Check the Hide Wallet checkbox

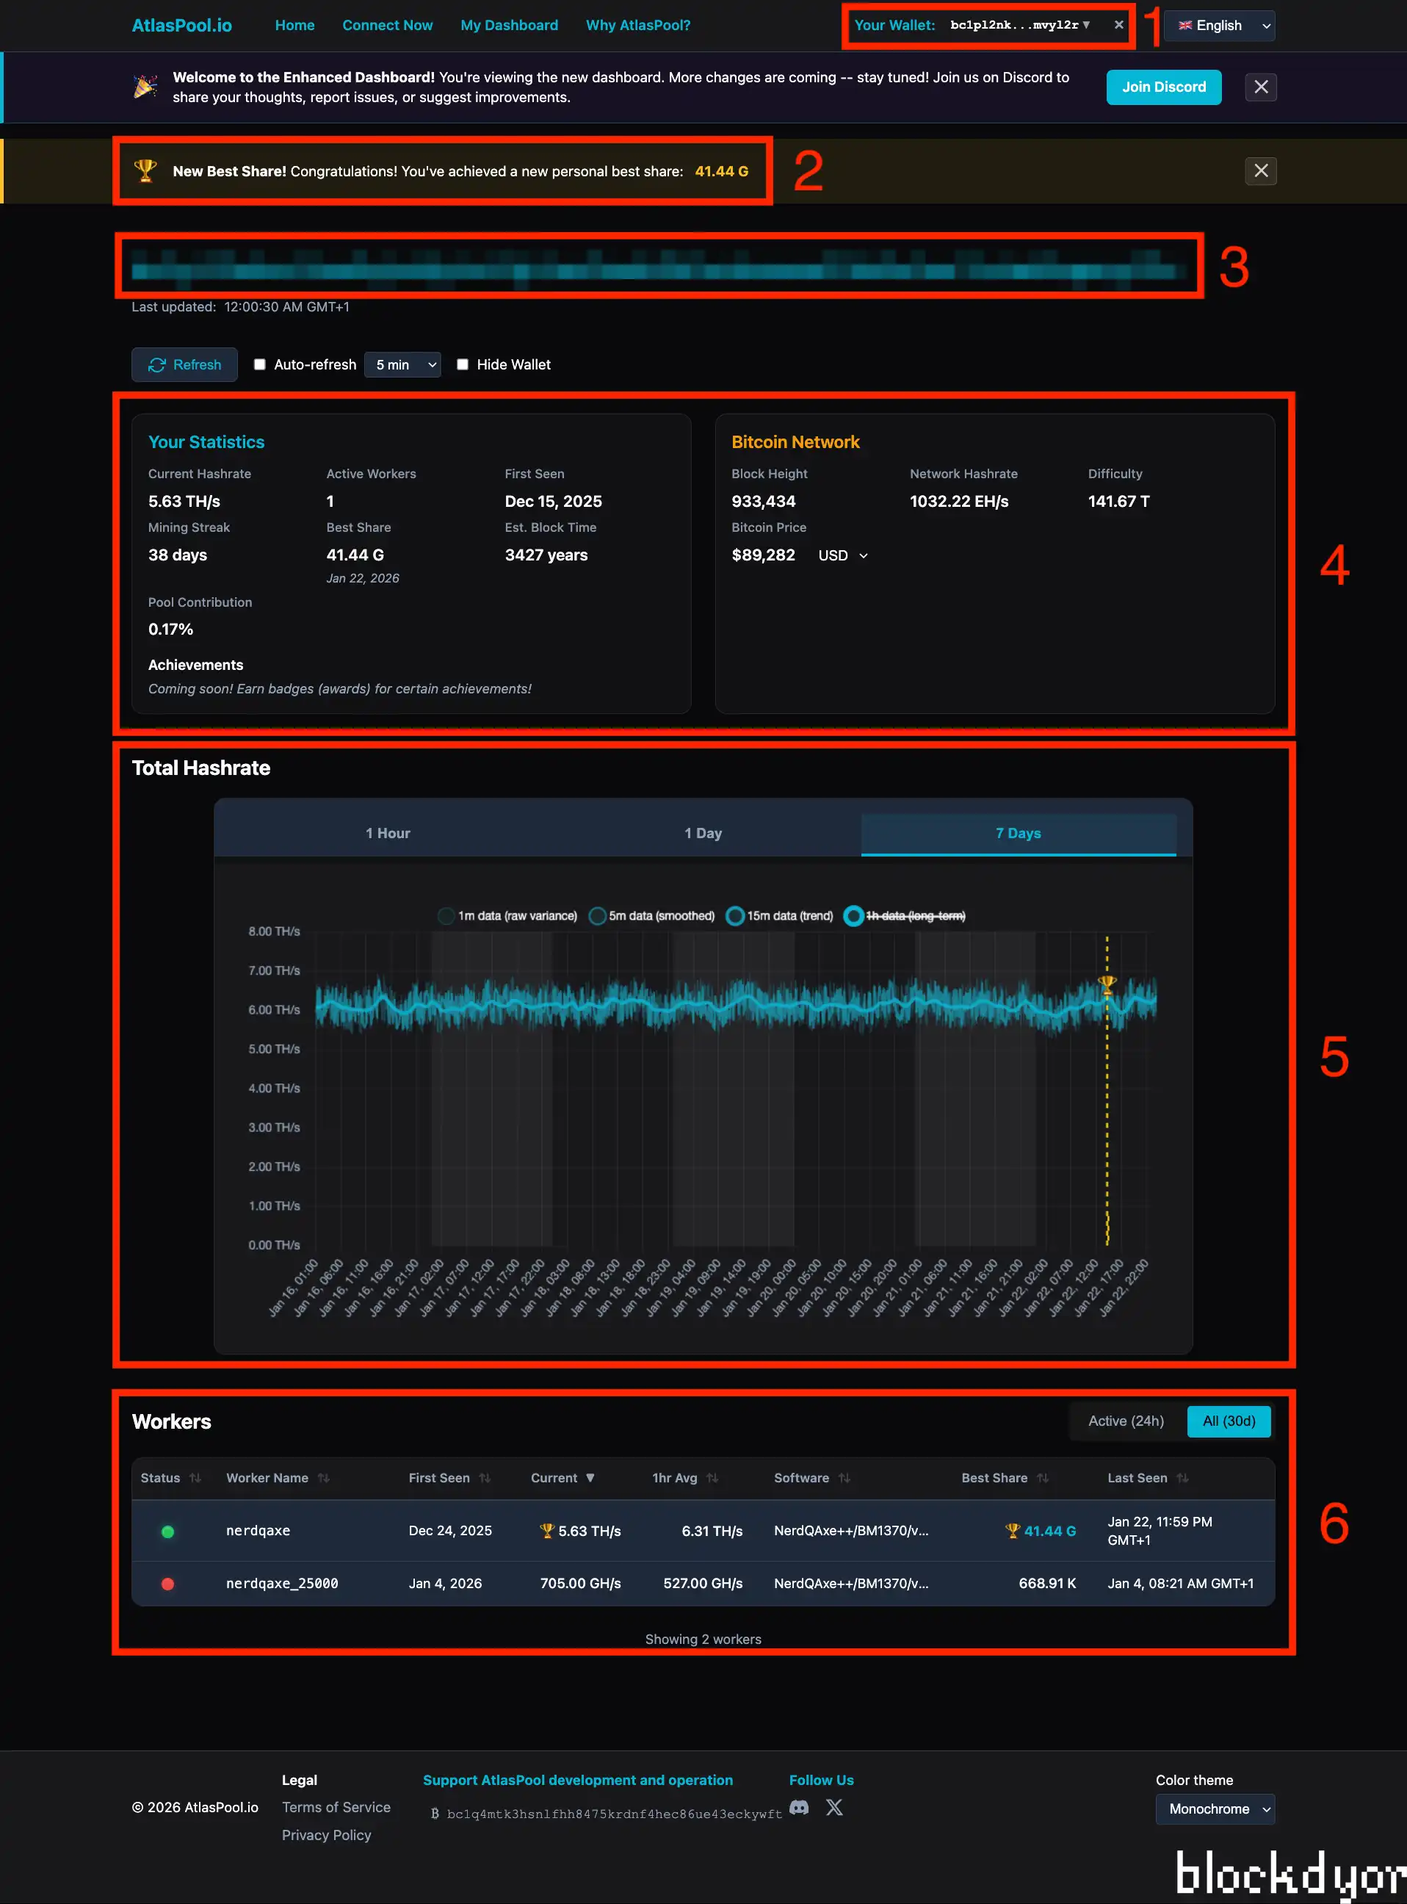(x=463, y=364)
